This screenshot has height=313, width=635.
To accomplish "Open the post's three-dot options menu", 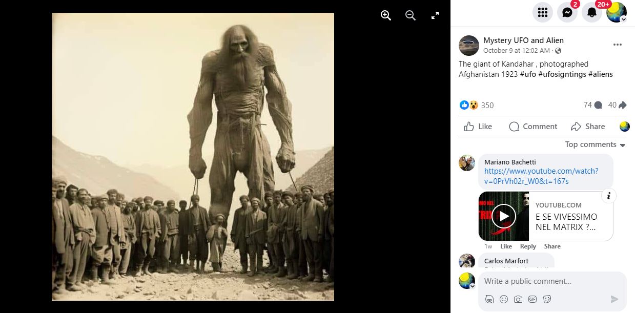I will (x=618, y=45).
